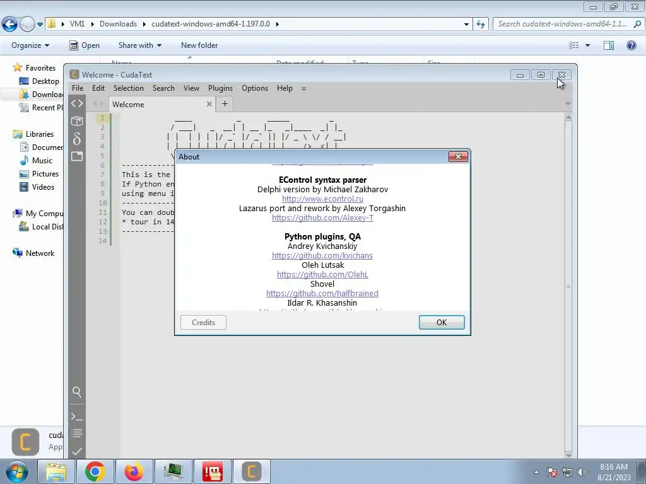
Task: Select Music library in navigation pane
Action: (x=37, y=161)
